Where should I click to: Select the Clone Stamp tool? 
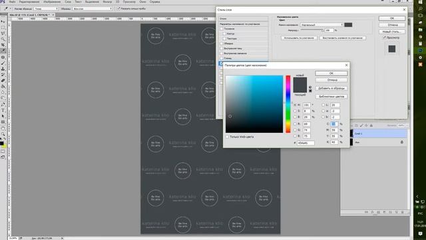(3, 69)
